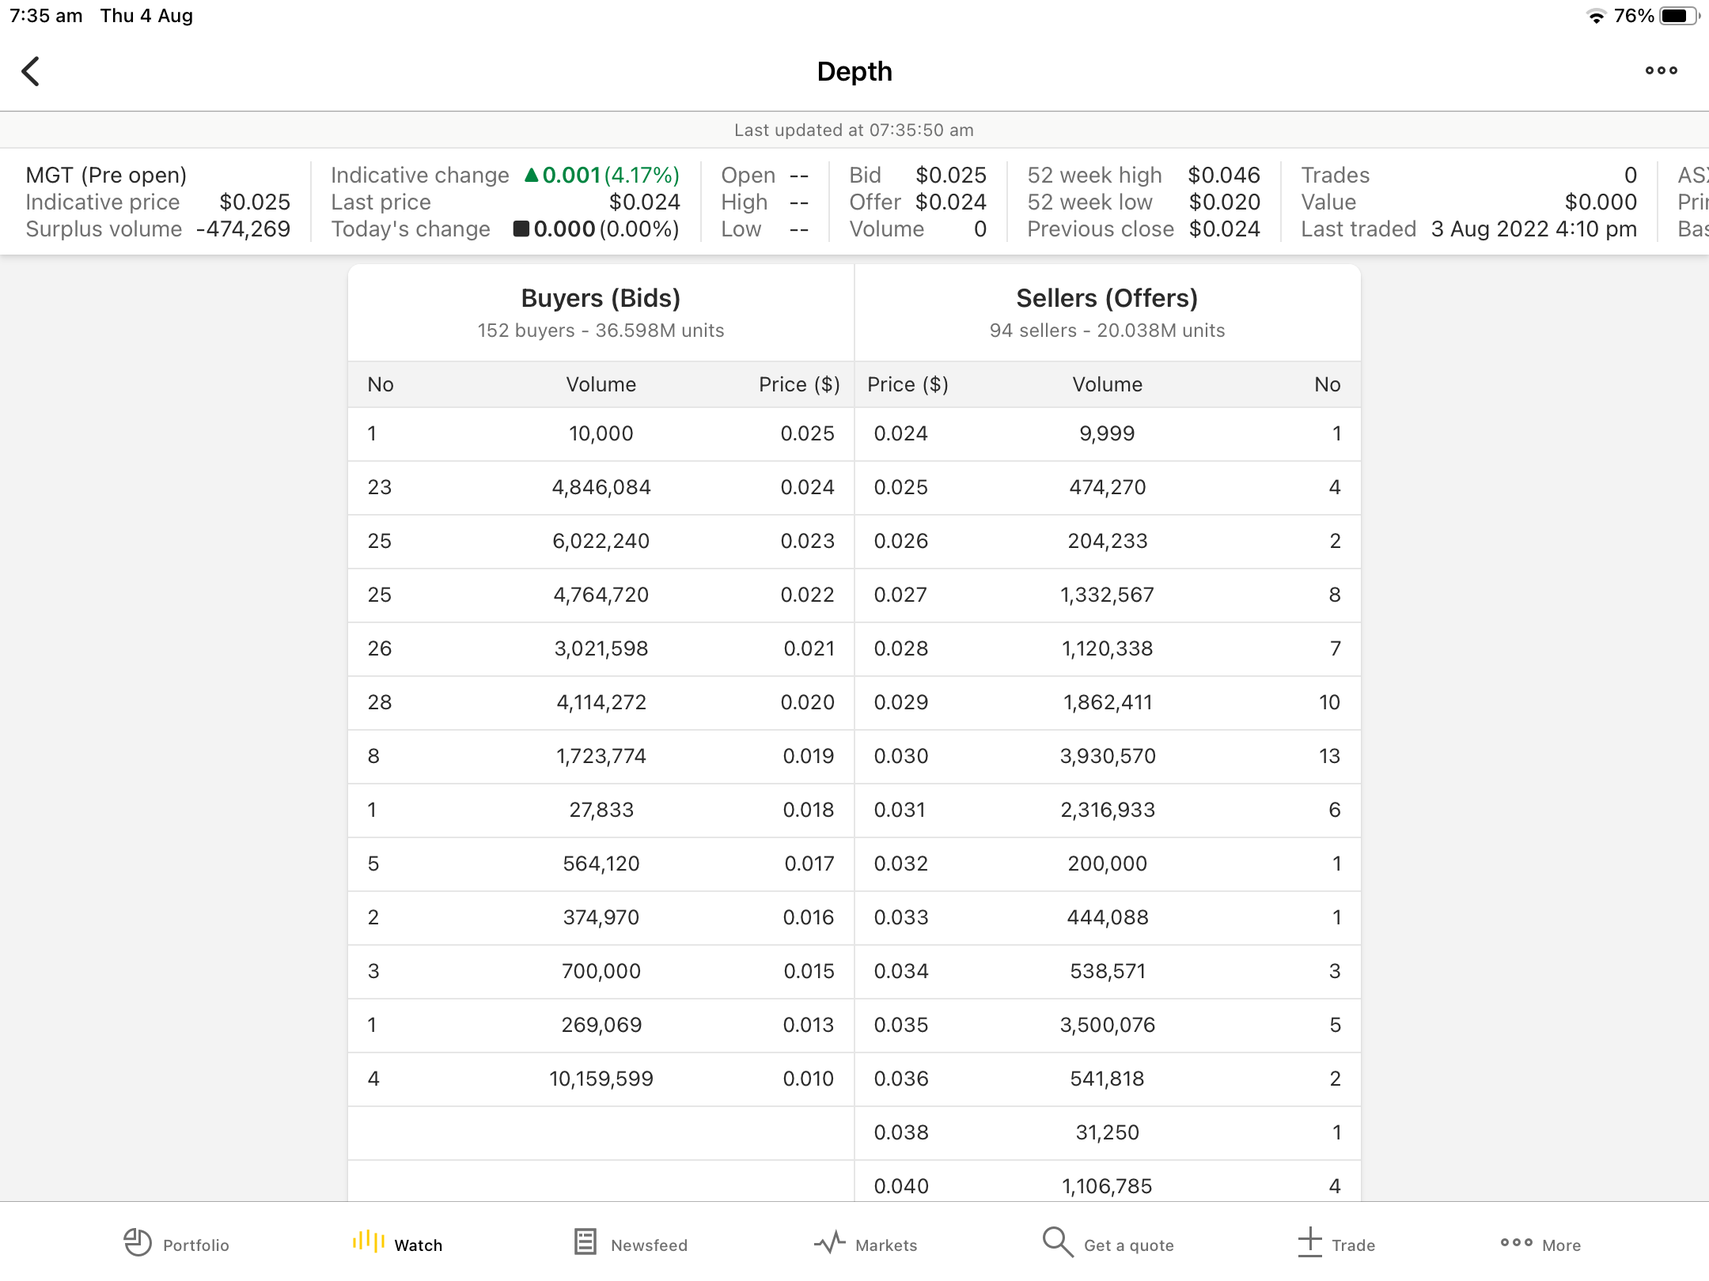Tap the offer price 0.038 cell
Image resolution: width=1709 pixels, height=1281 pixels.
coord(901,1132)
